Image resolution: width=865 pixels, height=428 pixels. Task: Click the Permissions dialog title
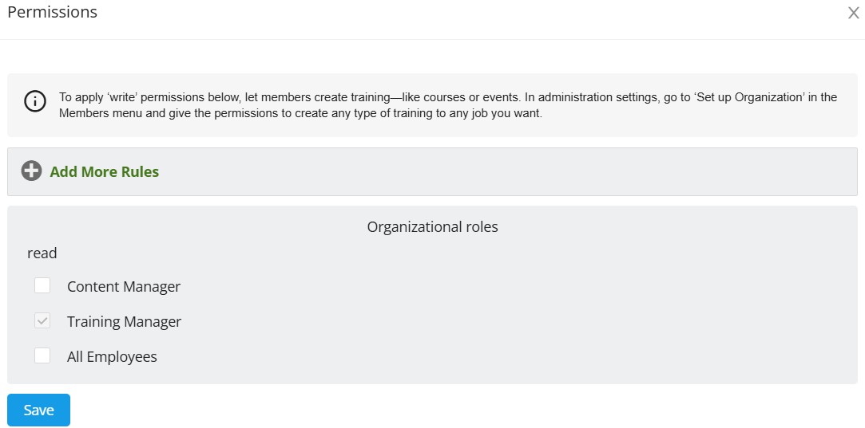tap(53, 12)
